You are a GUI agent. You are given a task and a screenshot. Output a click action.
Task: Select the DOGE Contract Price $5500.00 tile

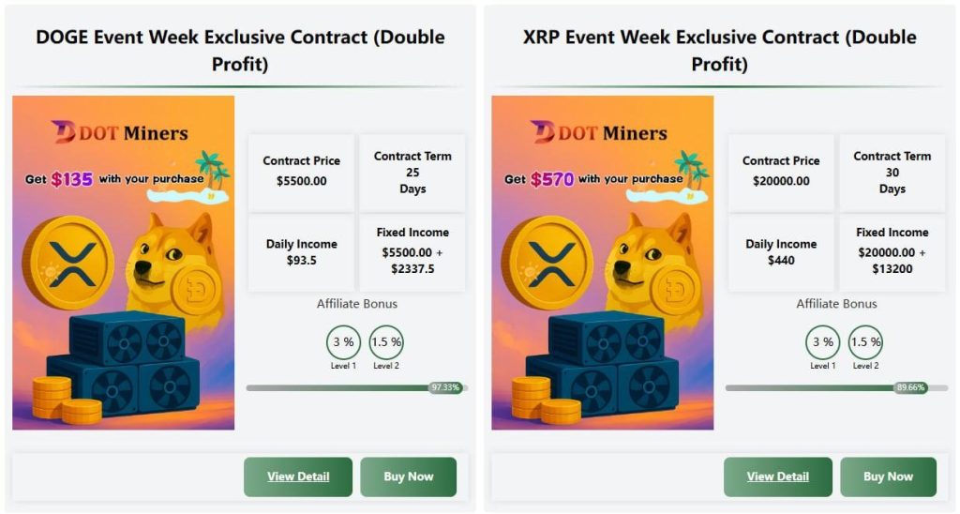301,171
